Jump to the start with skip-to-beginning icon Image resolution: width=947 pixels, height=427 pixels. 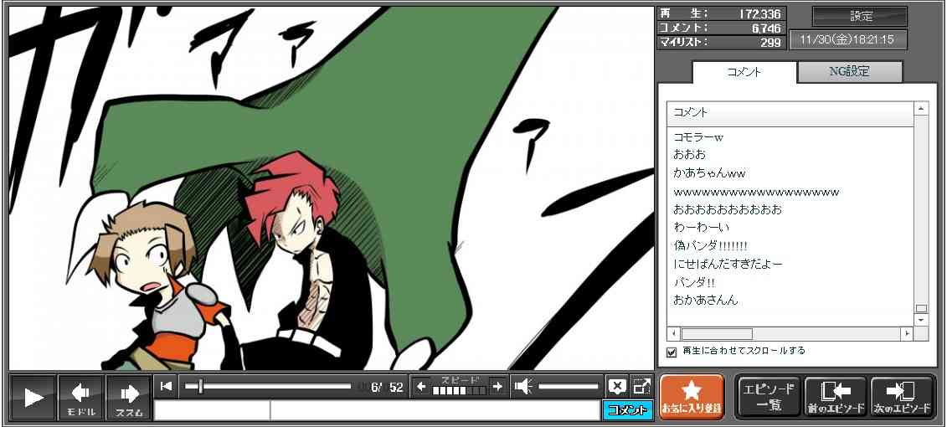click(167, 386)
